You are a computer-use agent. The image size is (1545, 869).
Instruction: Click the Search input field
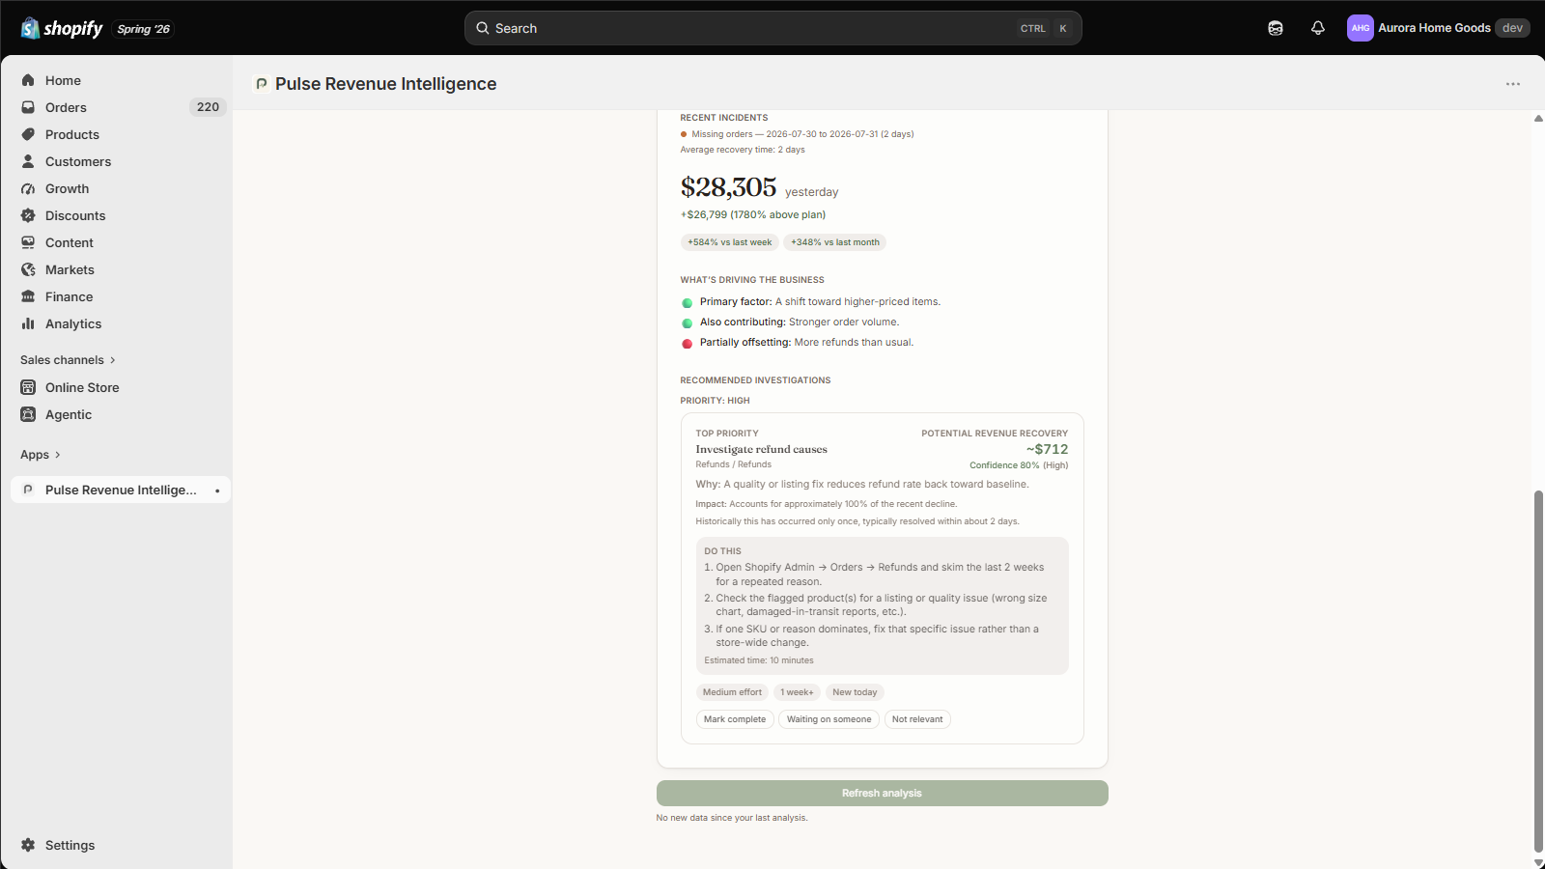pyautogui.click(x=772, y=28)
